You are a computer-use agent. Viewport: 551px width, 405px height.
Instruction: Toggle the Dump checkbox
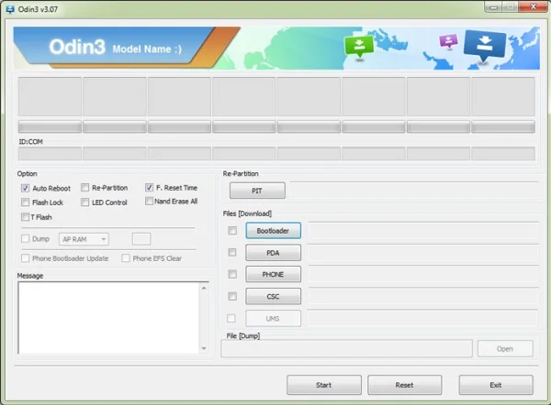(x=25, y=239)
